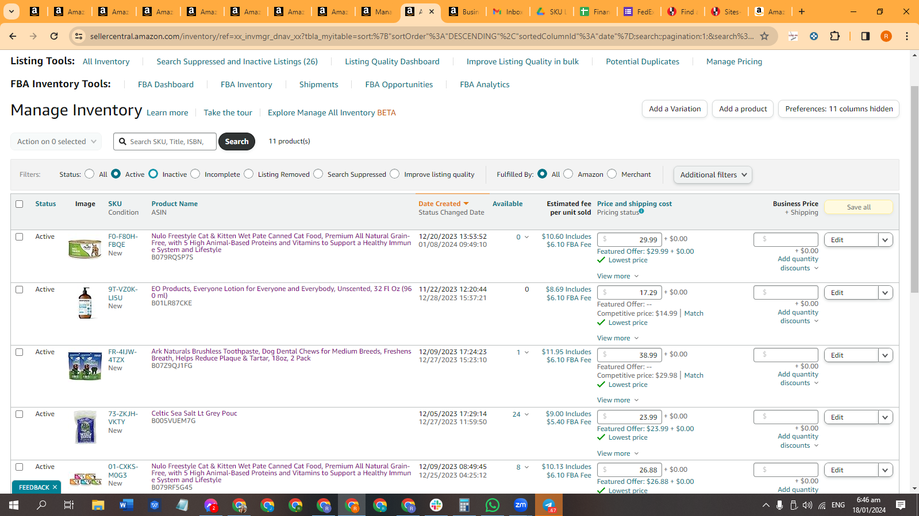Open File Explorer from the taskbar
Screen dimensions: 919x516
(x=98, y=505)
